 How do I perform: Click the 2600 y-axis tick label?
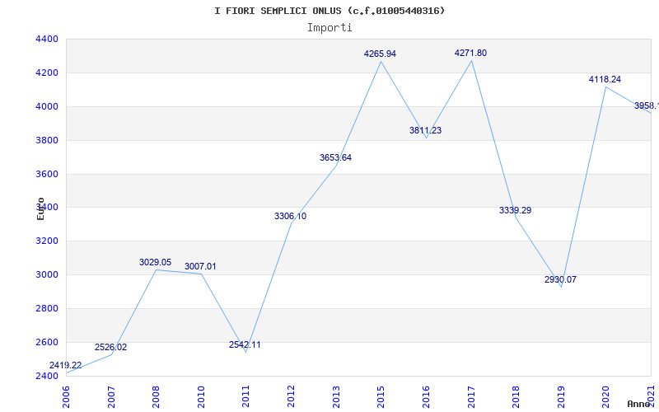coord(45,342)
